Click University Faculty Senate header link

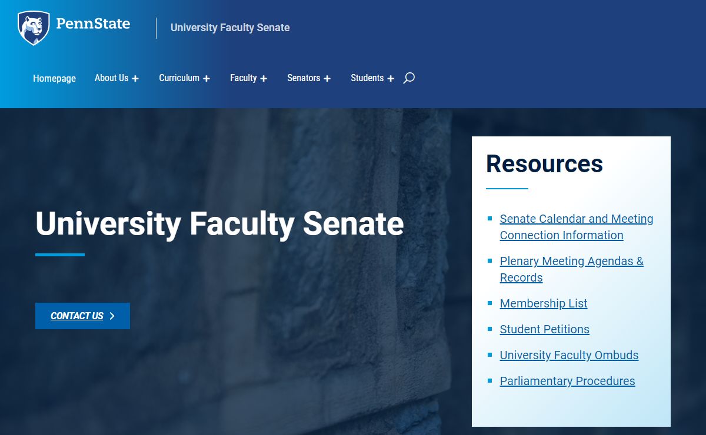(230, 28)
